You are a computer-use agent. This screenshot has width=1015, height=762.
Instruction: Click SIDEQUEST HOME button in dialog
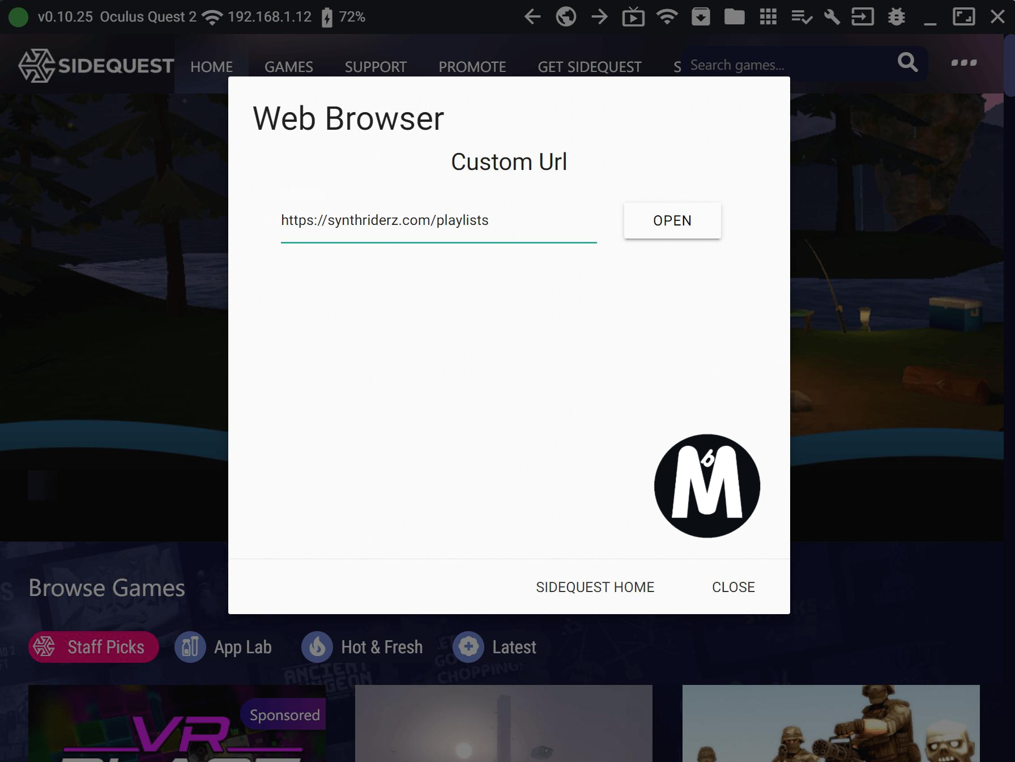pos(595,587)
